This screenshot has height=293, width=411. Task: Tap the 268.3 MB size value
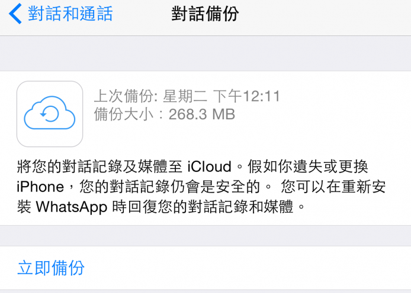(201, 114)
